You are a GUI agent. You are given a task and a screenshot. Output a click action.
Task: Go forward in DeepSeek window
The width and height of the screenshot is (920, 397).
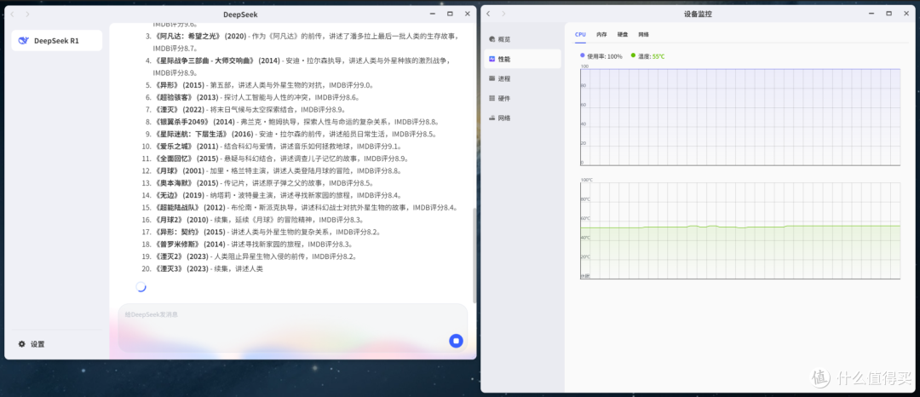pos(27,14)
